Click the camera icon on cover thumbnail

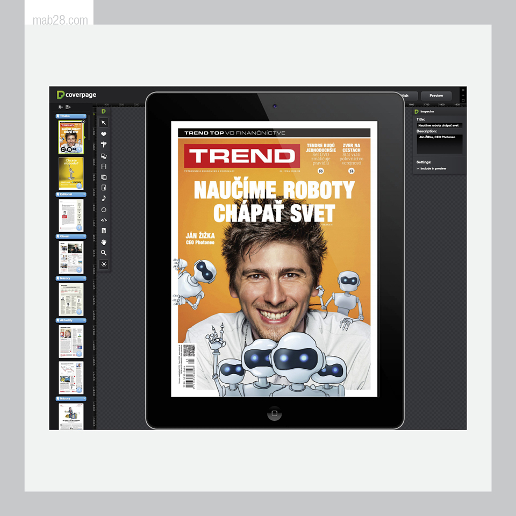point(69,149)
